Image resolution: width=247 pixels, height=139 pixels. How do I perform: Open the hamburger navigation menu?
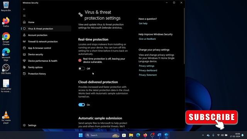24,15
